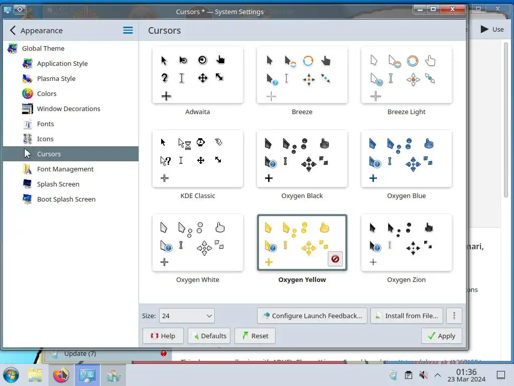Click the Reset button
514x386 pixels.
coord(255,336)
